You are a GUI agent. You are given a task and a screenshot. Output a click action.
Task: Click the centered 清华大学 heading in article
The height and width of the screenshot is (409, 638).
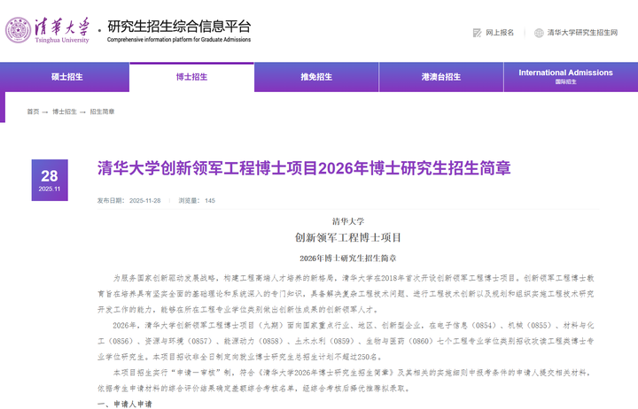[x=348, y=221]
